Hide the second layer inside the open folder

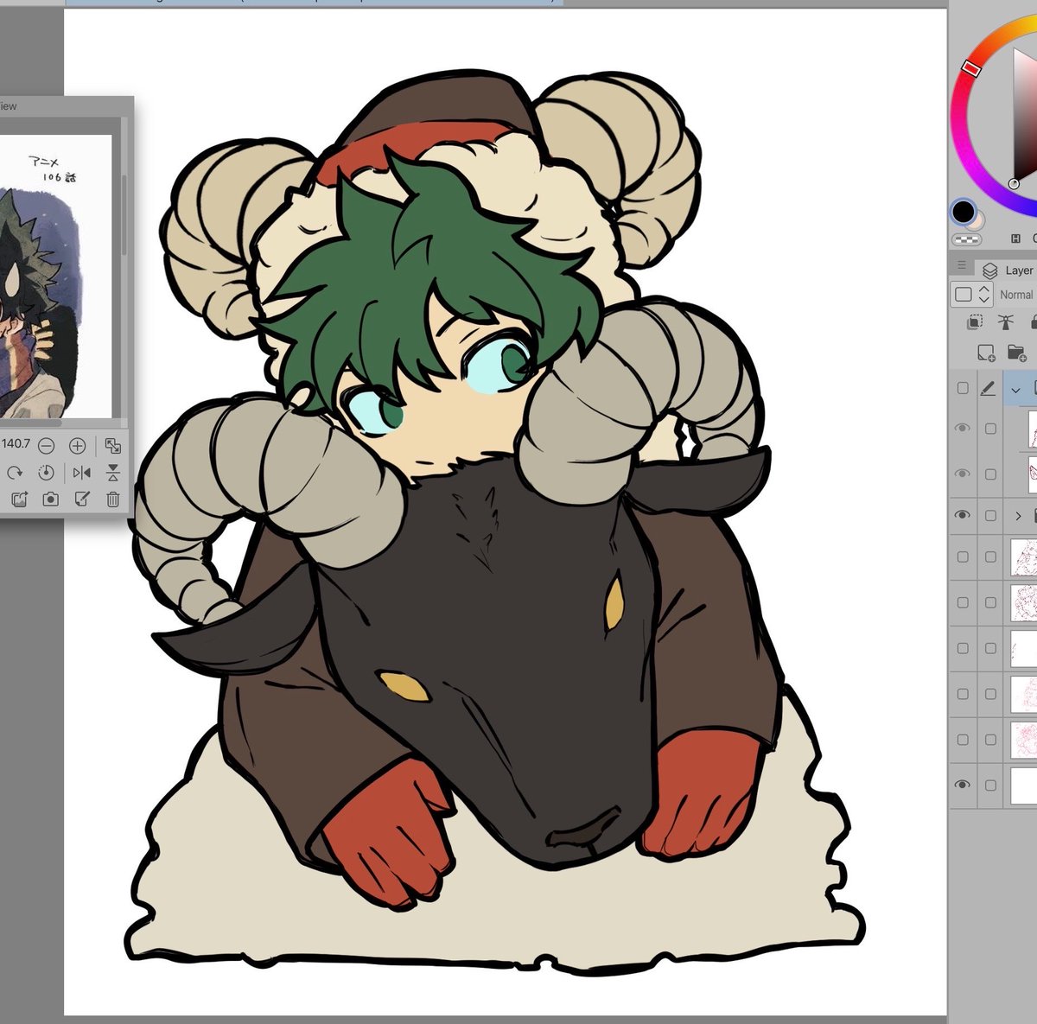point(962,474)
